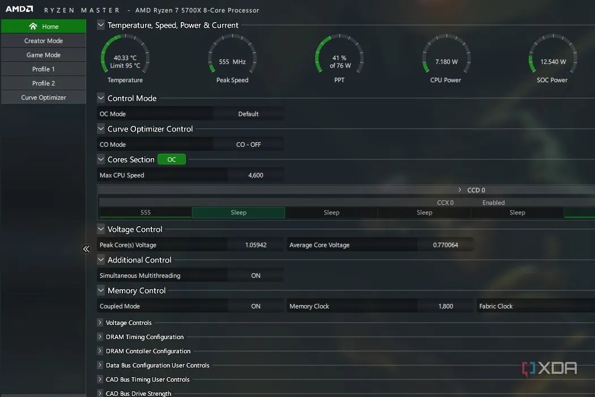
Task: Collapse the Cores Section chevron
Action: point(100,159)
